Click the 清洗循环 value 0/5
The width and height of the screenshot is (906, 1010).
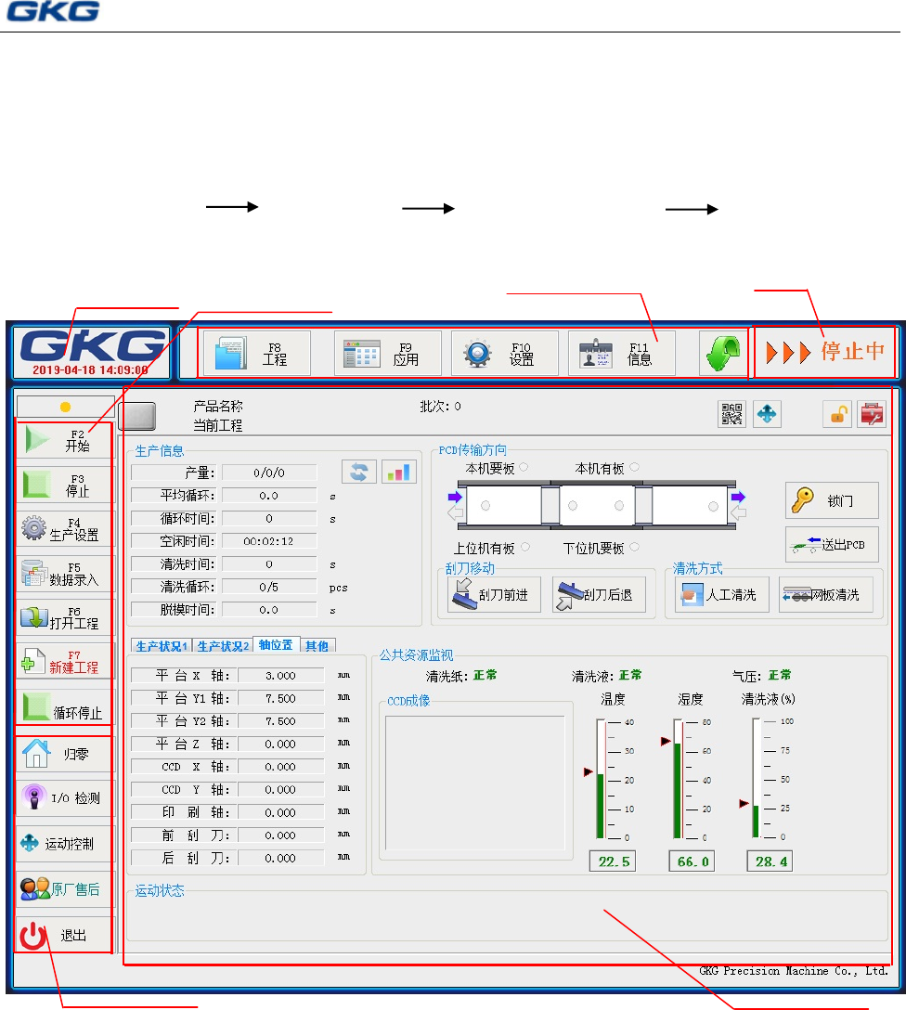pos(269,587)
